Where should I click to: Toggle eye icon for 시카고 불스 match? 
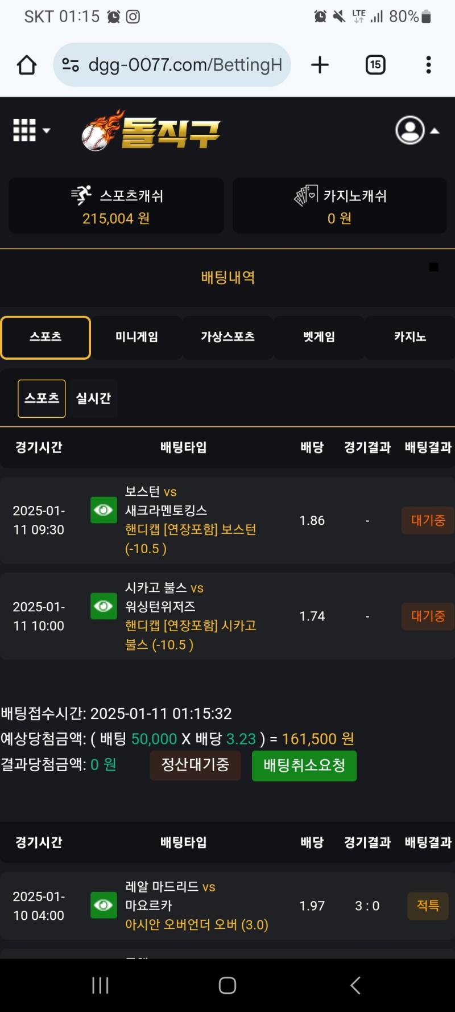[x=104, y=606]
